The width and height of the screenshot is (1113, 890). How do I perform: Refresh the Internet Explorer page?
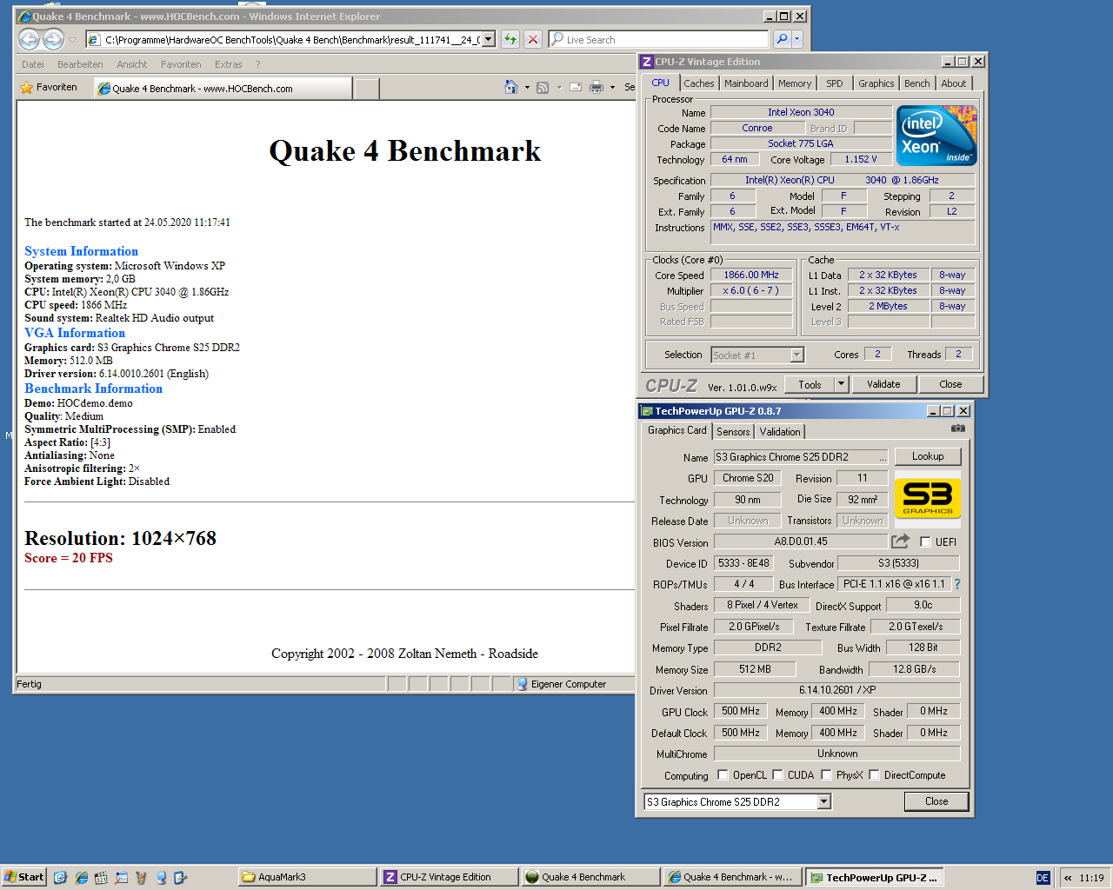(510, 39)
